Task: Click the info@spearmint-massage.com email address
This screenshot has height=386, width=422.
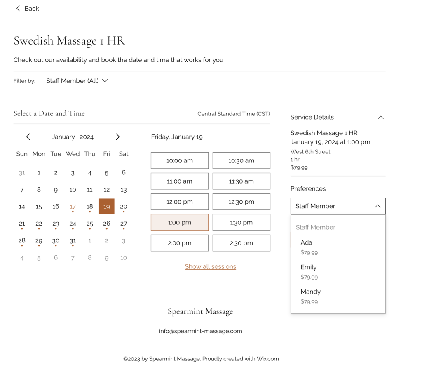Action: click(201, 331)
